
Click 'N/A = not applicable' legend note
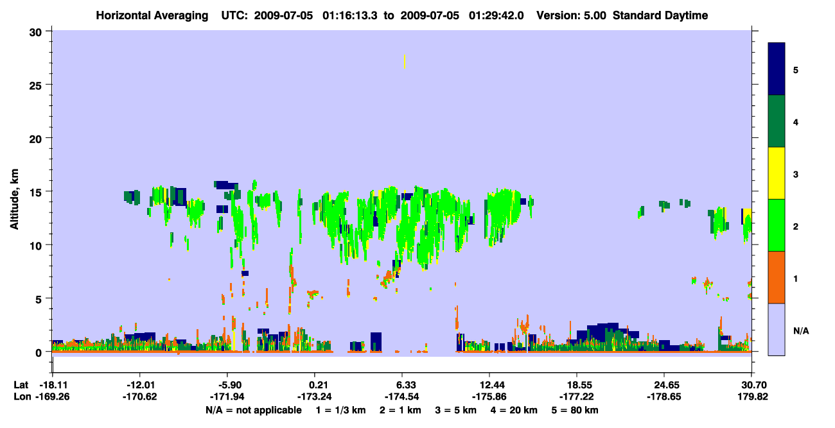253,410
